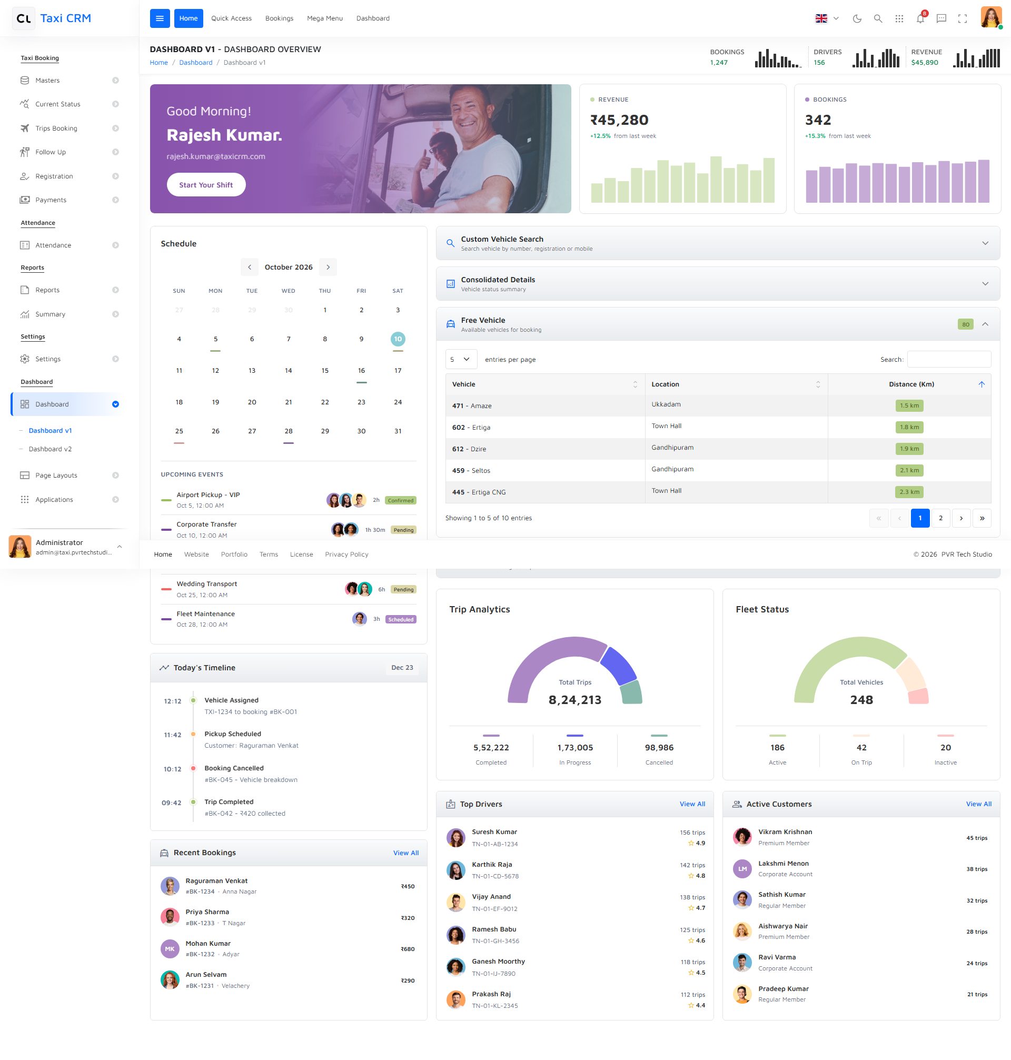Toggle fullscreen mode icon
Viewport: 1011px width, 1060px height.
[x=963, y=19]
